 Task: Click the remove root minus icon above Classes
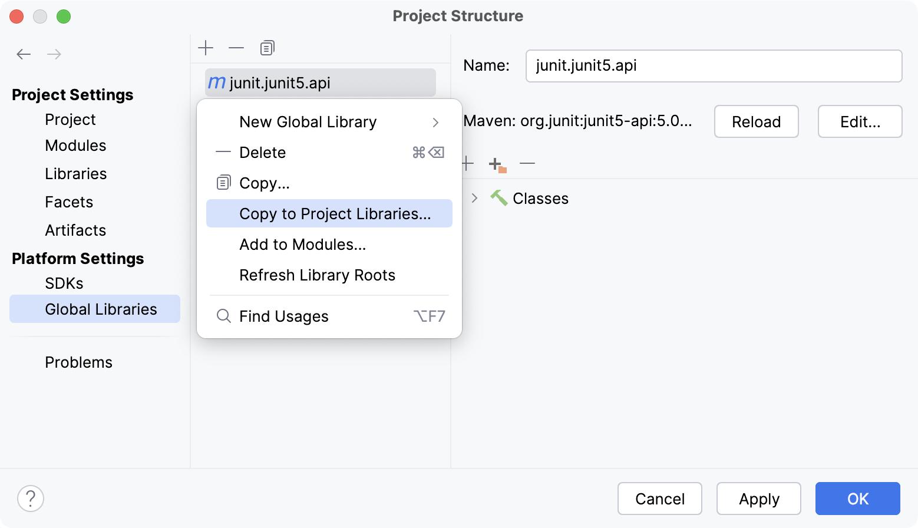[x=527, y=163]
